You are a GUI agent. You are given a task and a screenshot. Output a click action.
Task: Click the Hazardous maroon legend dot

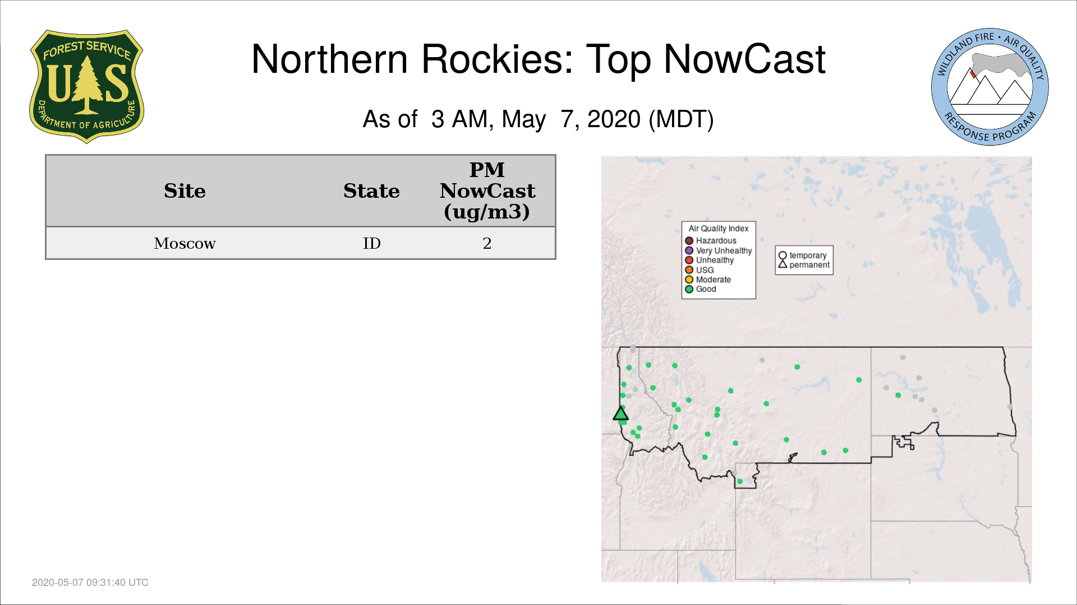click(x=689, y=241)
